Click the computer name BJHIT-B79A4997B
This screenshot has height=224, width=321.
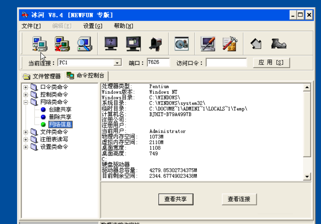[170, 114]
